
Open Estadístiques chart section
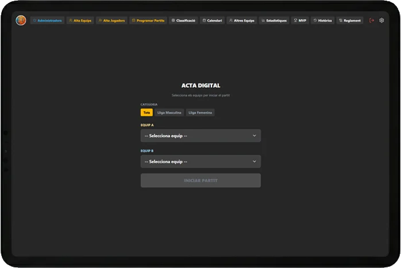click(x=273, y=20)
